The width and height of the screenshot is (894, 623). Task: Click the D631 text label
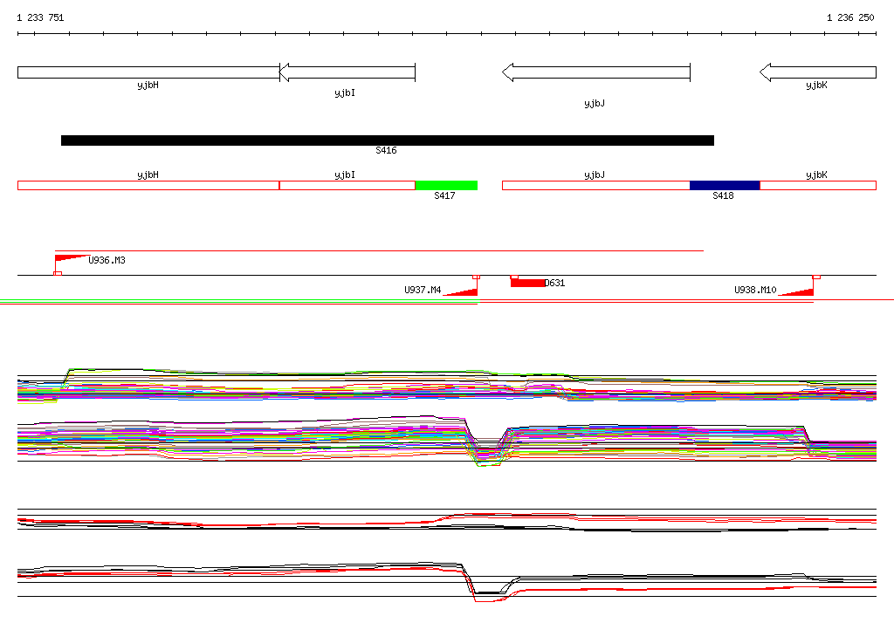coord(555,283)
